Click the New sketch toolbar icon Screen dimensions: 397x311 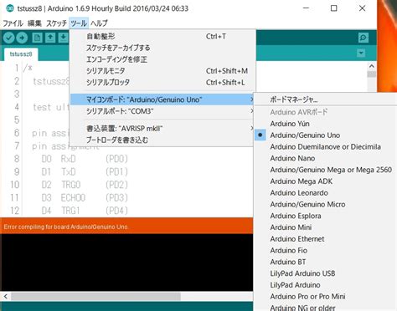pos(37,38)
